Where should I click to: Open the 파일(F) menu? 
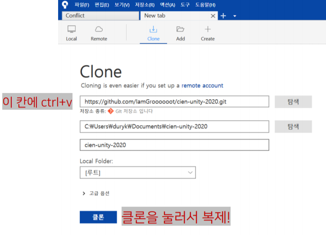click(81, 5)
